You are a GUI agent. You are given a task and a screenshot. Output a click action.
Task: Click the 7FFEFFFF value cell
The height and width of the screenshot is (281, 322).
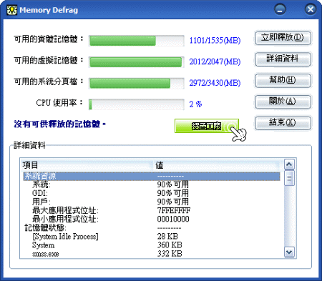point(174,210)
